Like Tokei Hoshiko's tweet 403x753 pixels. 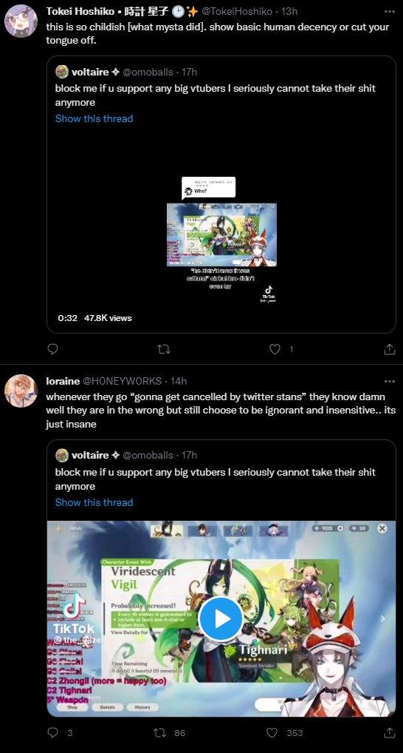tap(275, 349)
